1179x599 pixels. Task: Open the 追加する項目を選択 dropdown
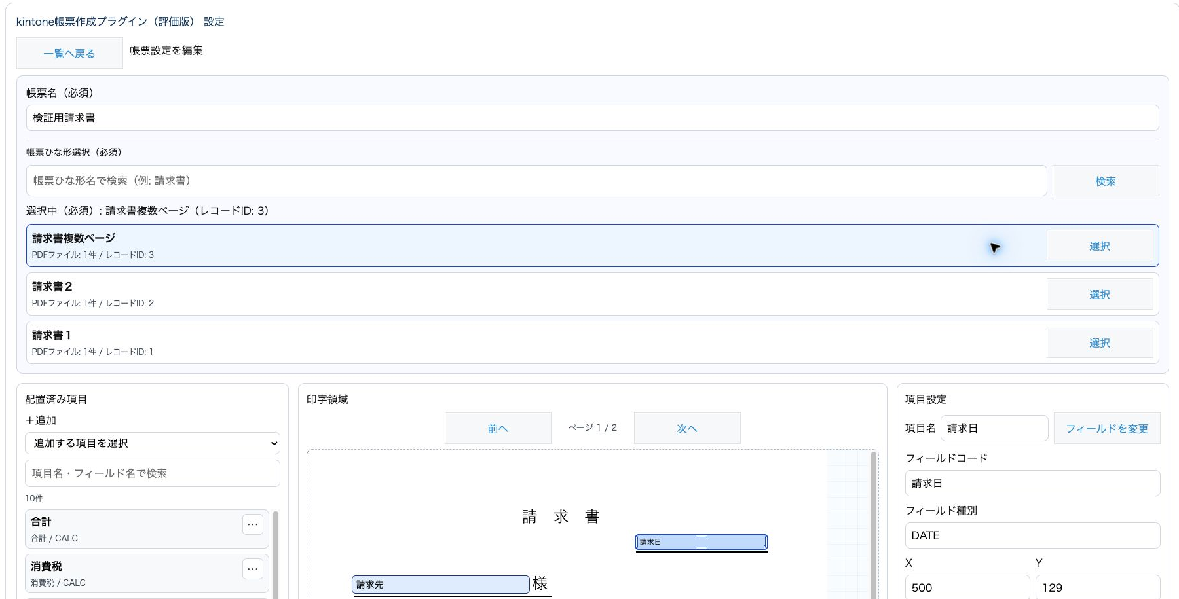153,443
